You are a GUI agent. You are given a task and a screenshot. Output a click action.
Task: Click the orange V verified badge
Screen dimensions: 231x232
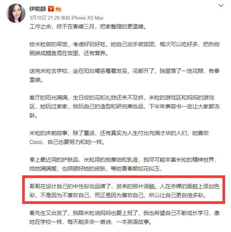[51, 9]
